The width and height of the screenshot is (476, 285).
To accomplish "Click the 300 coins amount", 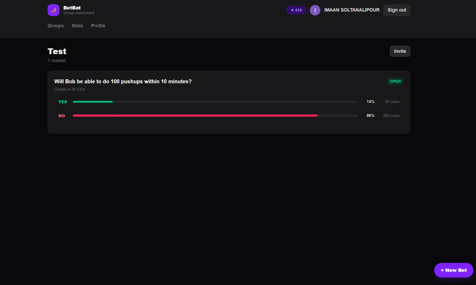I will (x=391, y=116).
